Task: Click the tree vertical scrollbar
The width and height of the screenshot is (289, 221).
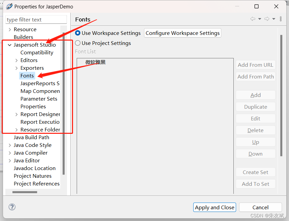Action: (64, 103)
